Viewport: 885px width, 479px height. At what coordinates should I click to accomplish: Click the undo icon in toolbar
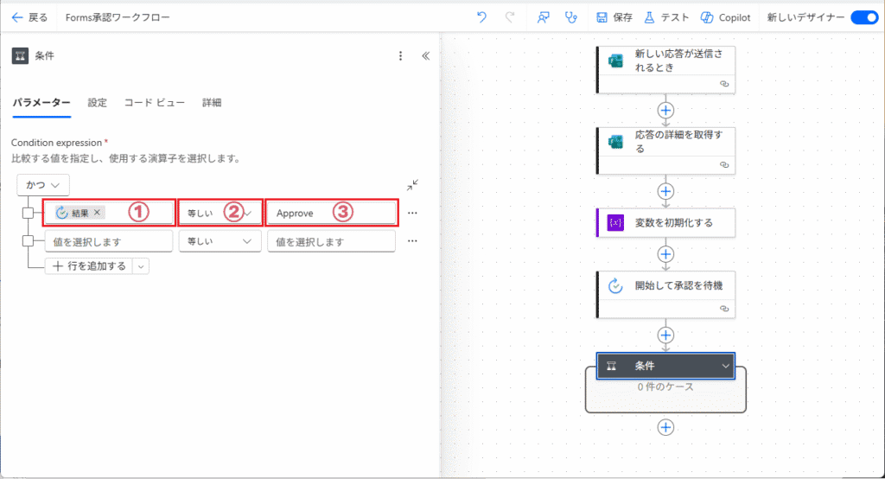(x=481, y=17)
